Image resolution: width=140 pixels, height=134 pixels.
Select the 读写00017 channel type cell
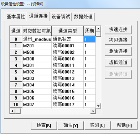point(68,104)
